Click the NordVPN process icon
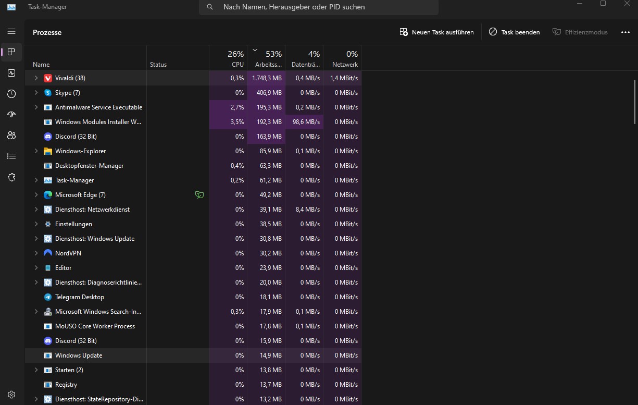This screenshot has height=405, width=638. pos(48,253)
